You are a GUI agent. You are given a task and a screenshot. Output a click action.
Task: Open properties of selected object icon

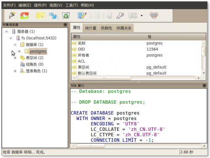(41, 15)
